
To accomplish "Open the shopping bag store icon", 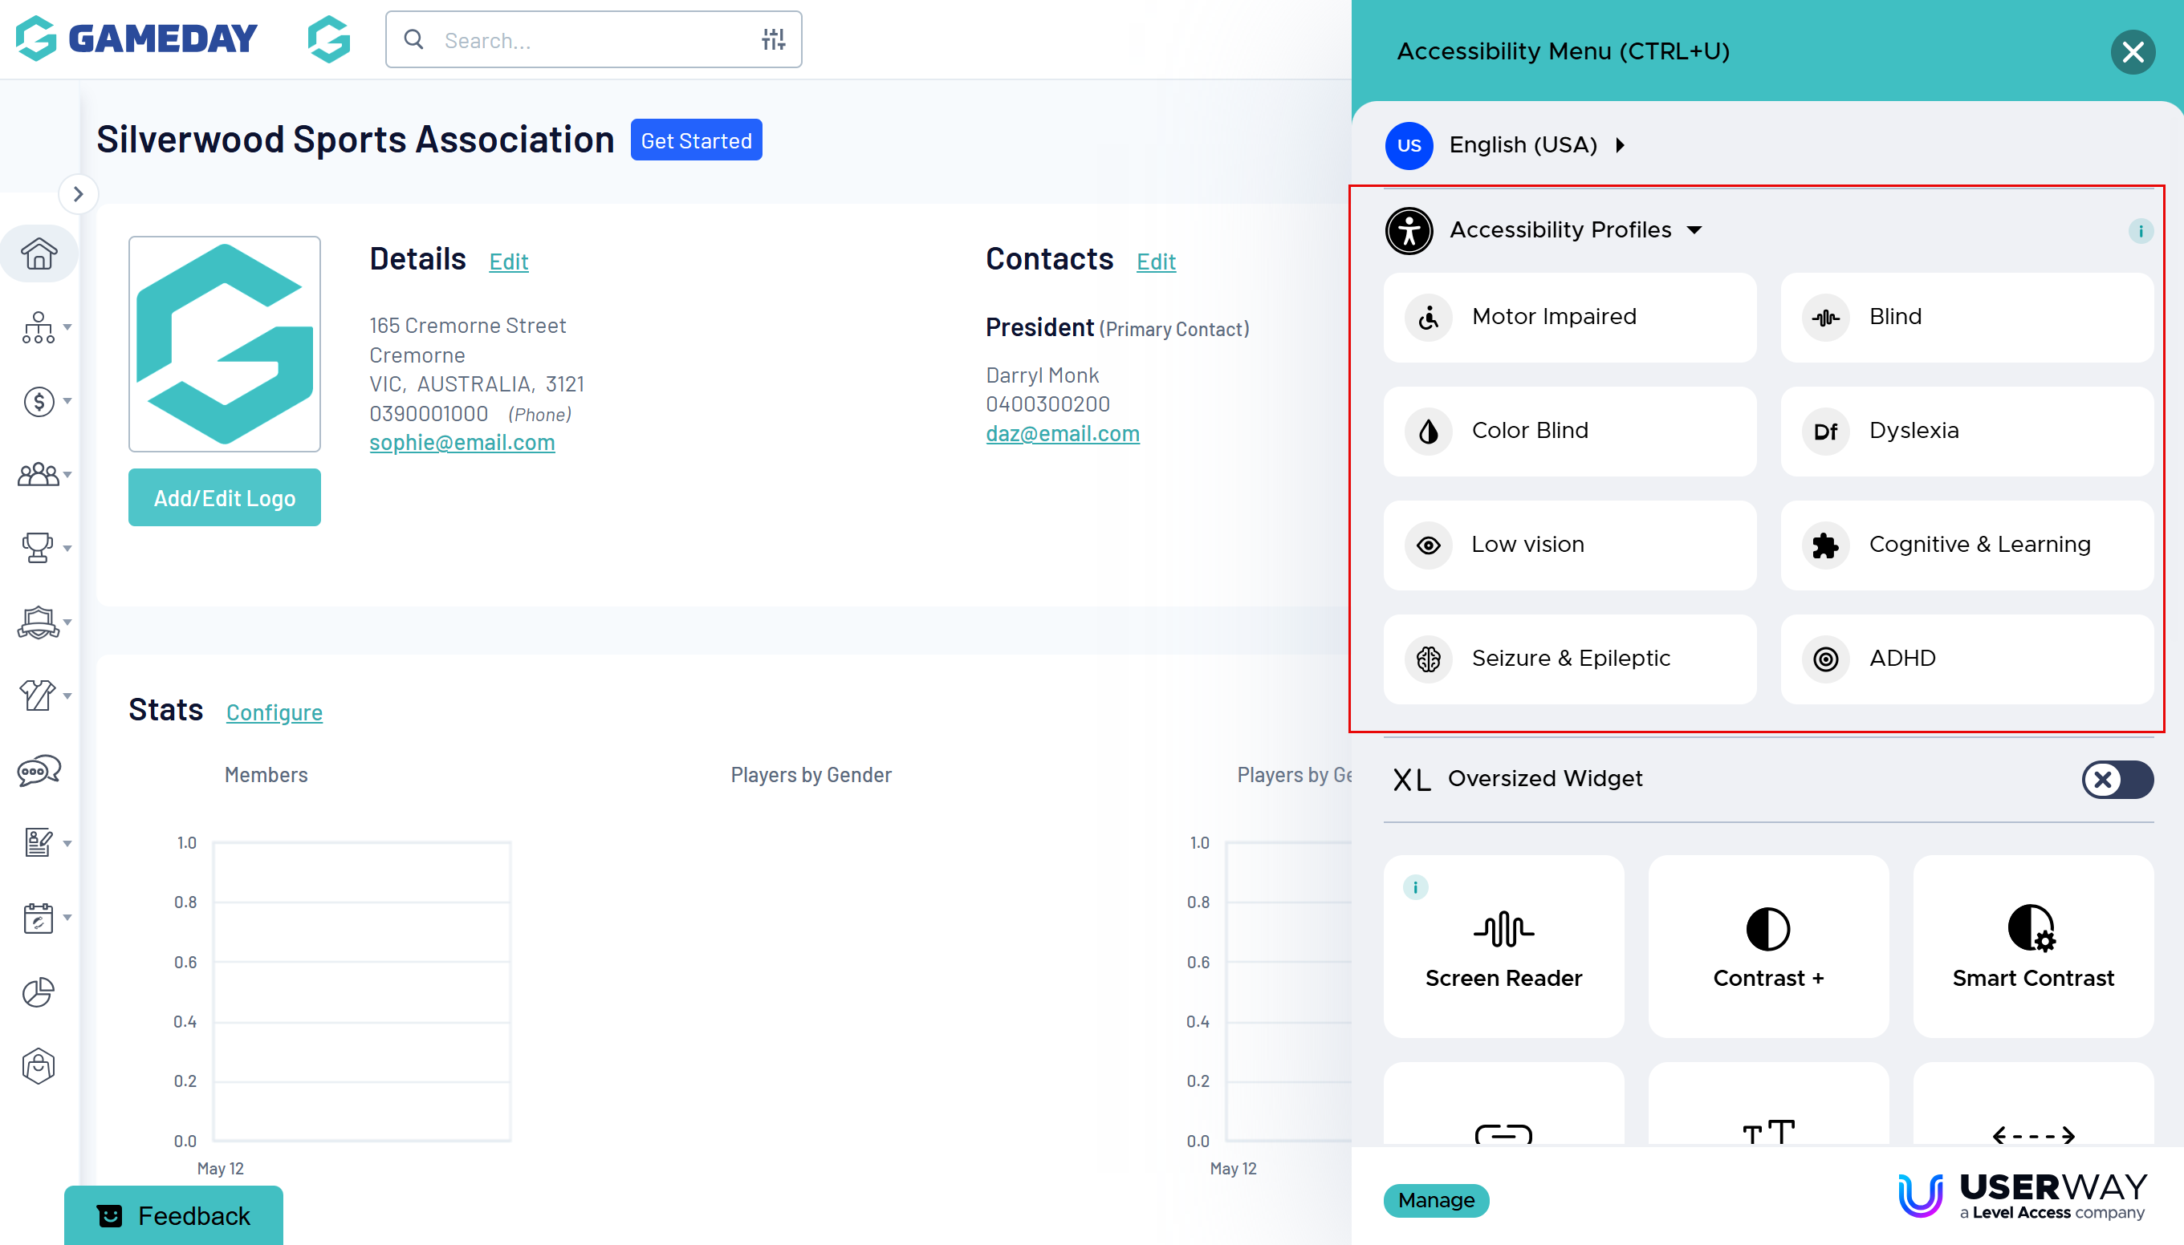I will (x=39, y=1065).
